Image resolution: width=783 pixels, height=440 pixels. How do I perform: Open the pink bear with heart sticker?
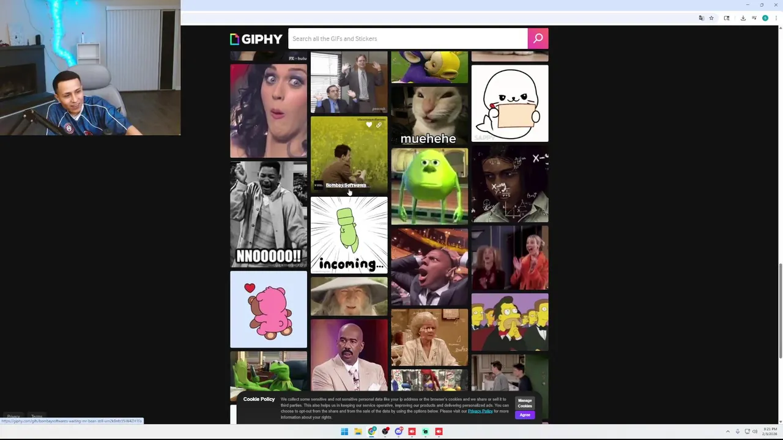(269, 309)
